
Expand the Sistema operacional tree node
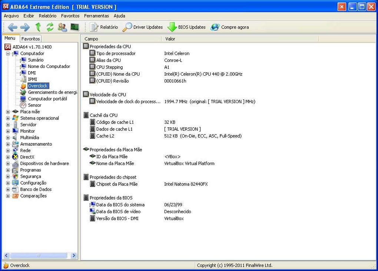[x=8, y=118]
